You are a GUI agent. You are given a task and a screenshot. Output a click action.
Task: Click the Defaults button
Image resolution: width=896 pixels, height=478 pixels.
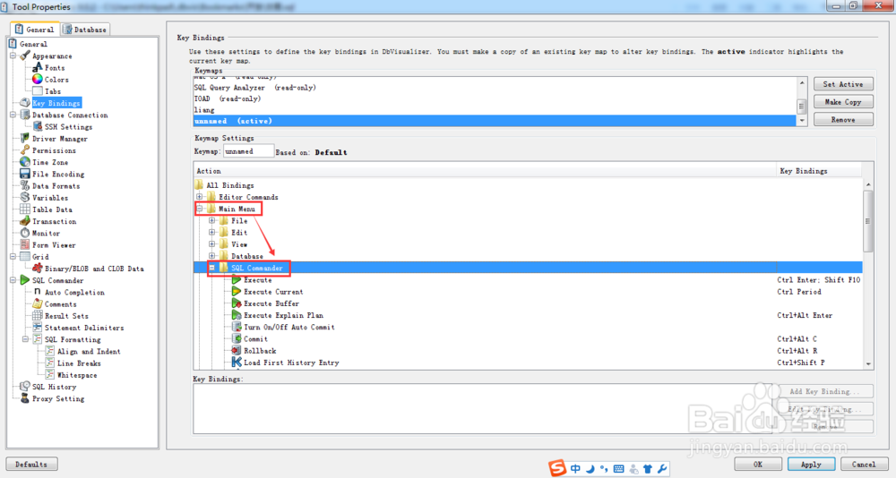(31, 465)
